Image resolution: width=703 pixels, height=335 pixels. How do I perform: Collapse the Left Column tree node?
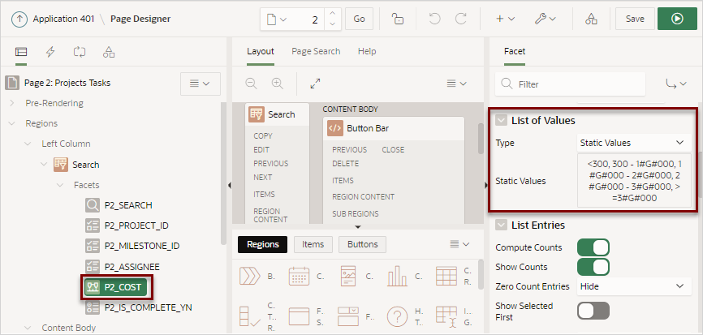pyautogui.click(x=28, y=144)
